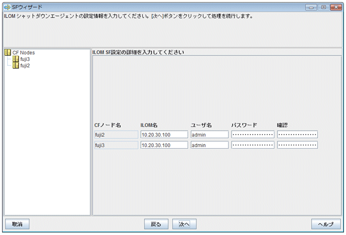Viewport: 346px width, 235px height.
Task: Select fuji3 in the CF Nodes tree
Action: (25, 59)
